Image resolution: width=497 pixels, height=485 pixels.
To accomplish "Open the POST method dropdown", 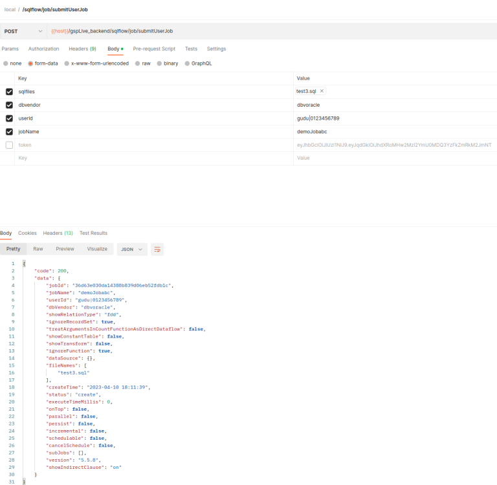I will pyautogui.click(x=23, y=31).
